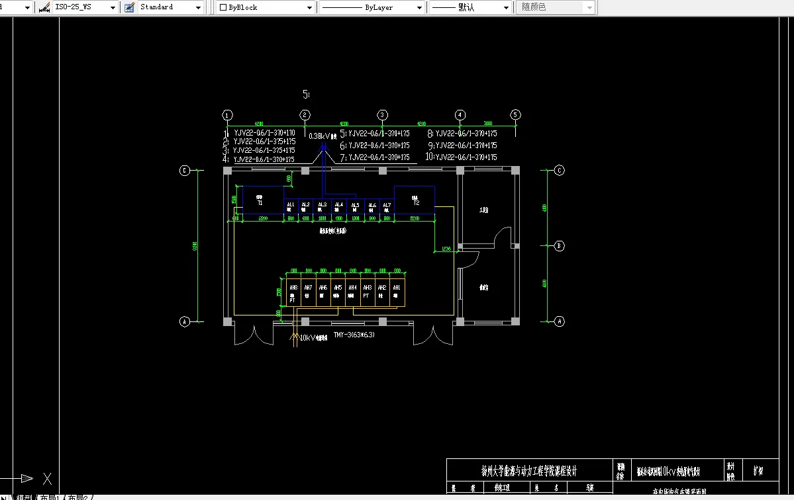Switch to the 布局1 layout tab
The height and width of the screenshot is (500, 794).
(48, 497)
